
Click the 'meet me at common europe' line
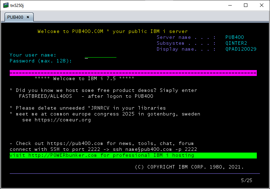(105, 114)
